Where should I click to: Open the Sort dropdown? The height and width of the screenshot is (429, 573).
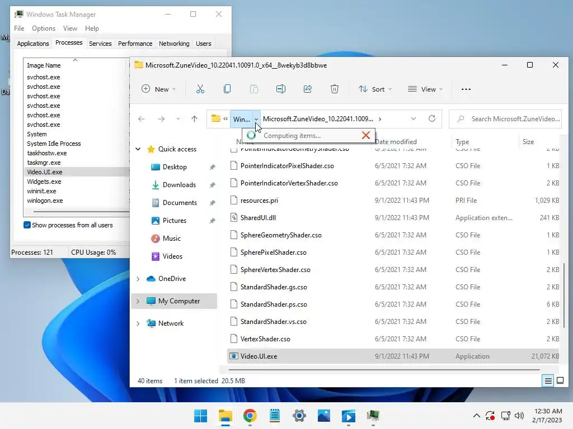coord(375,89)
